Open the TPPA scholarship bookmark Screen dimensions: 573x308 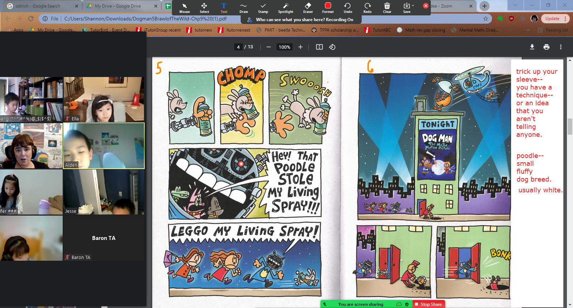coord(335,30)
